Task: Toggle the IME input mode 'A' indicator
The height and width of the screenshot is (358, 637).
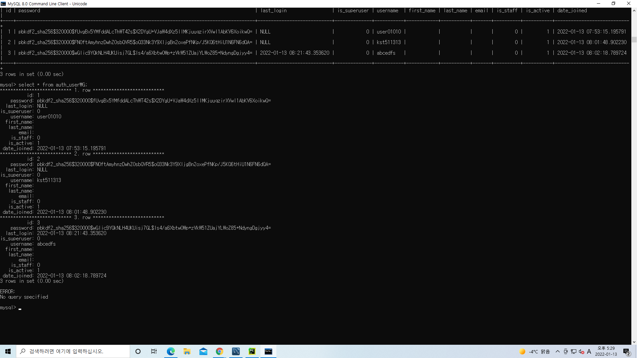Action: click(x=589, y=351)
